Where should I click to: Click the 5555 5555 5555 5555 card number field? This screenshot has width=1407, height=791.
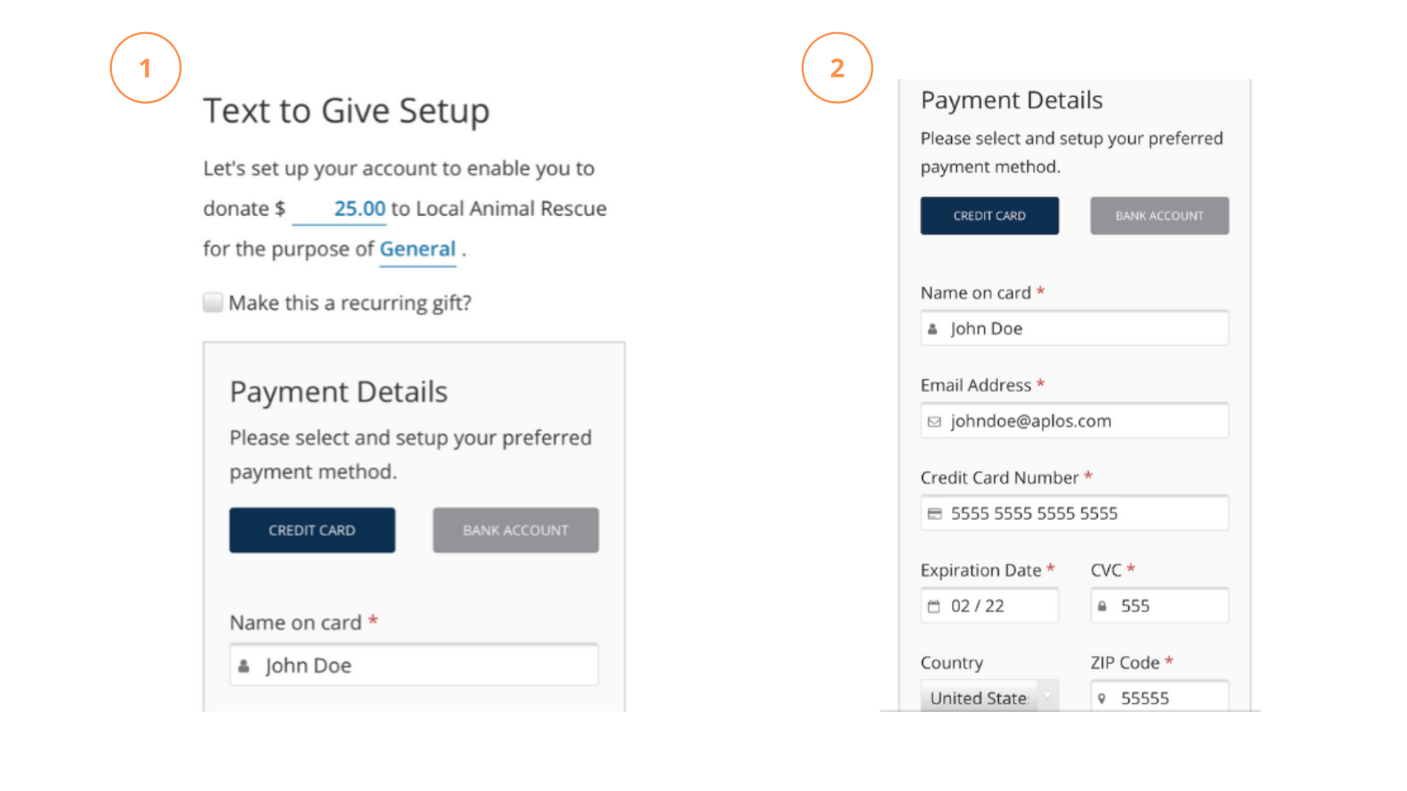point(1074,513)
